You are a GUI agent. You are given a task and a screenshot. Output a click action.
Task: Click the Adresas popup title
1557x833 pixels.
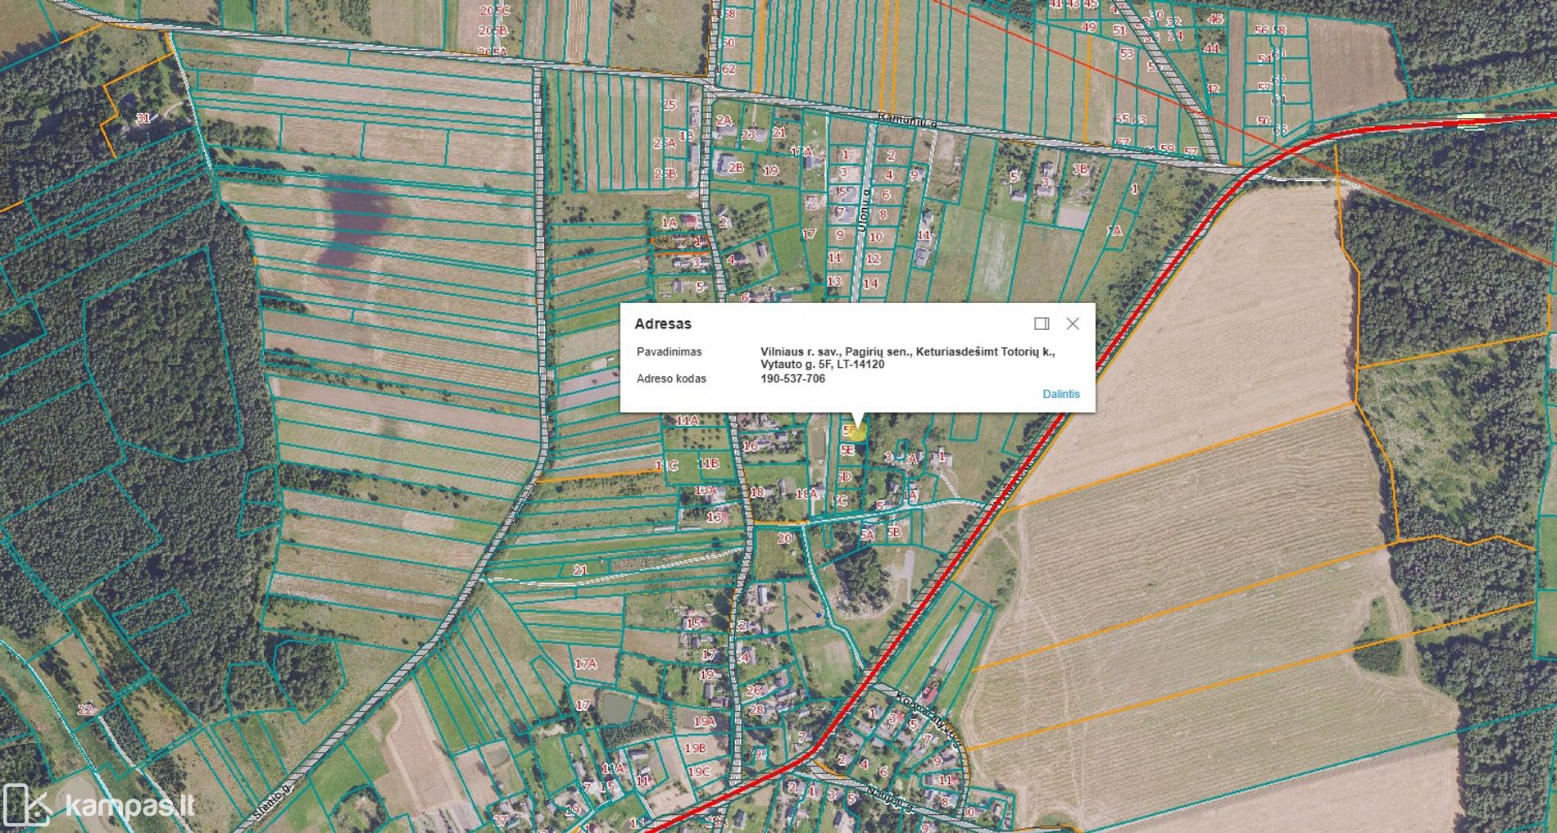[663, 324]
